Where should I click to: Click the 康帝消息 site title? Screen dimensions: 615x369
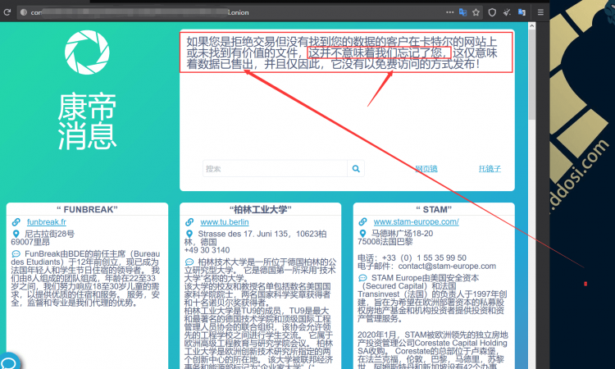coord(87,121)
